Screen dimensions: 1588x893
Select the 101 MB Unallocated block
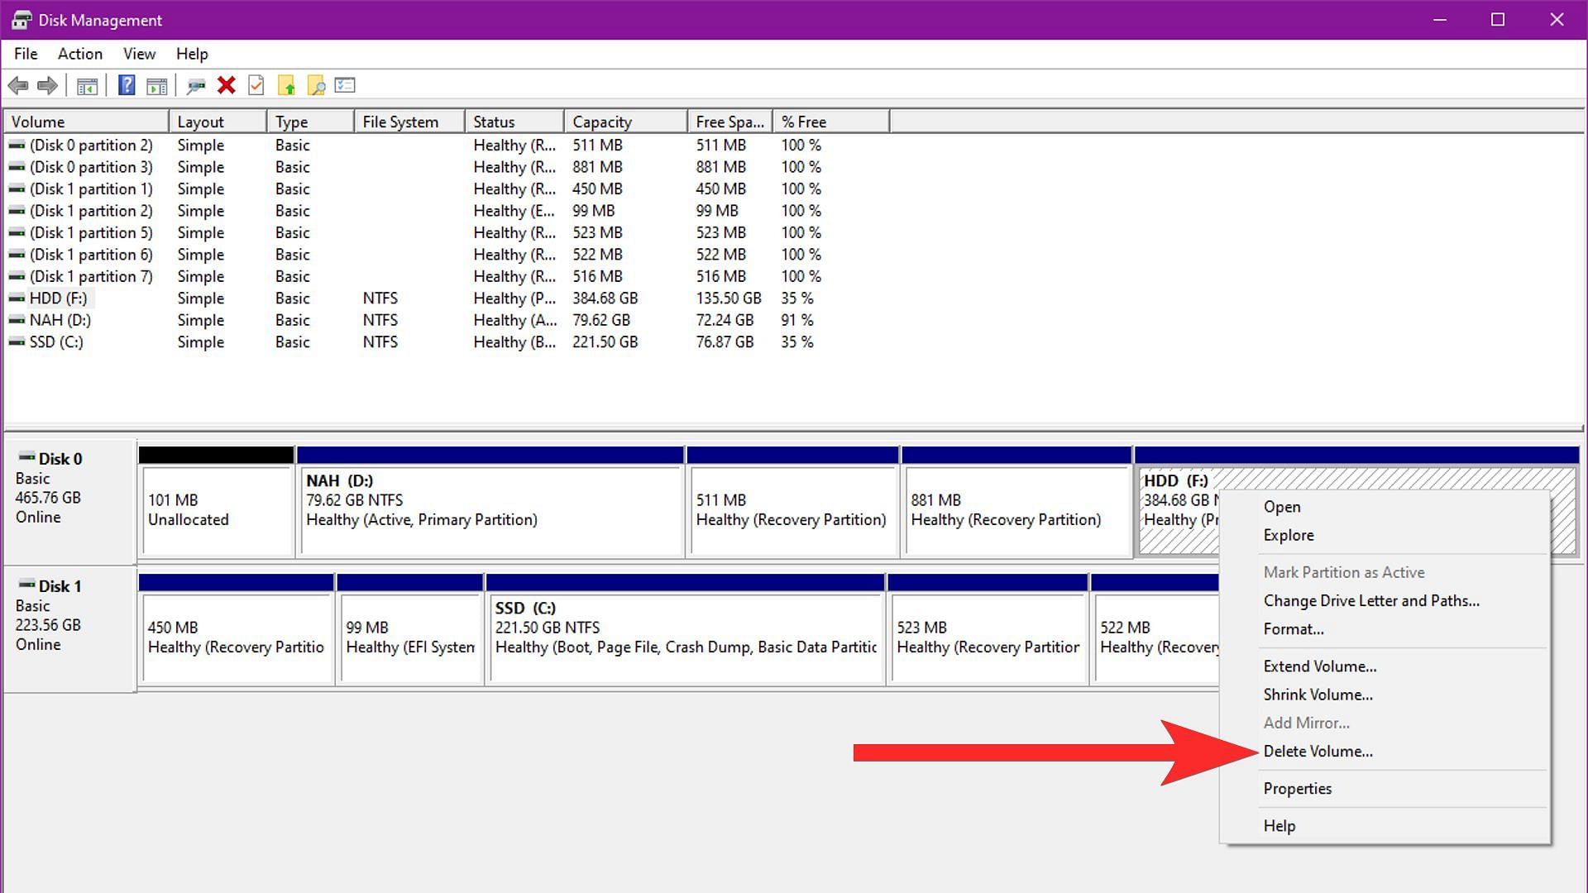pyautogui.click(x=217, y=501)
